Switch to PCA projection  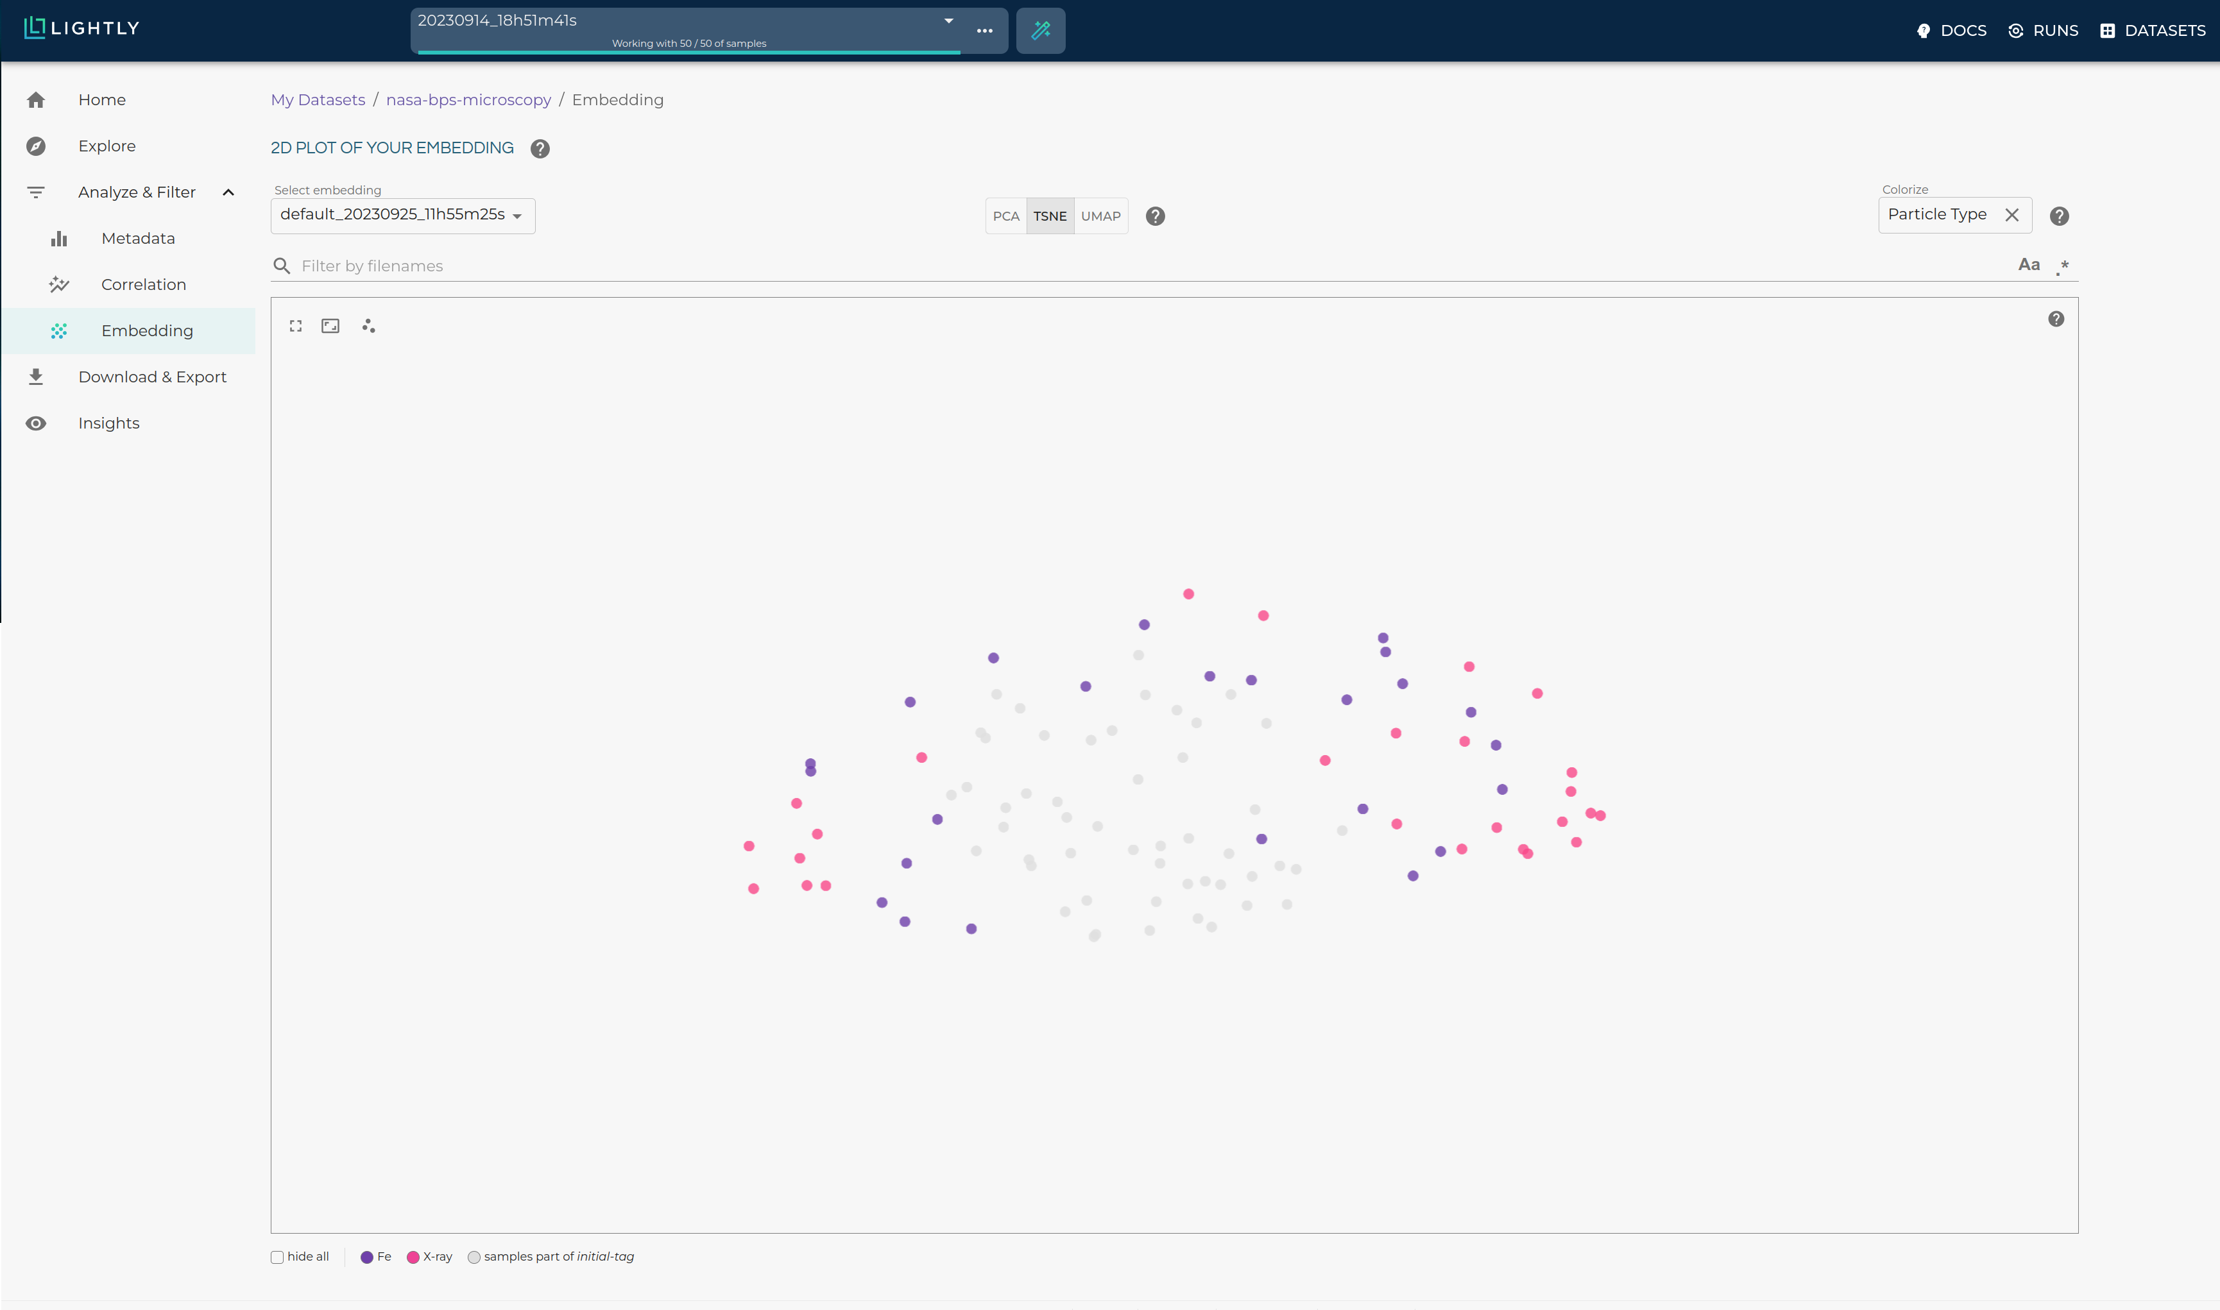pos(1005,216)
